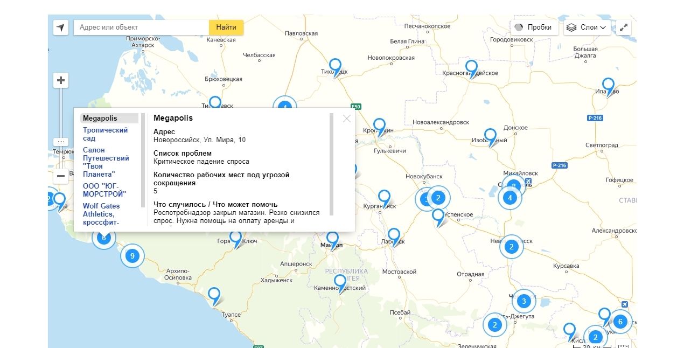Zoom out with the minus button
698x348 pixels.
[x=61, y=176]
